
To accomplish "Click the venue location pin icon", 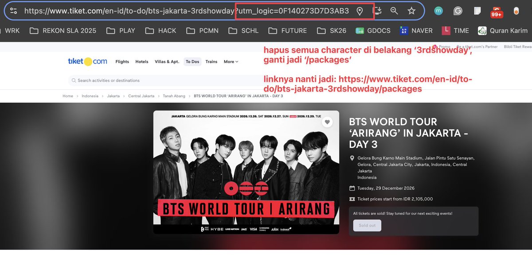I will (352, 158).
